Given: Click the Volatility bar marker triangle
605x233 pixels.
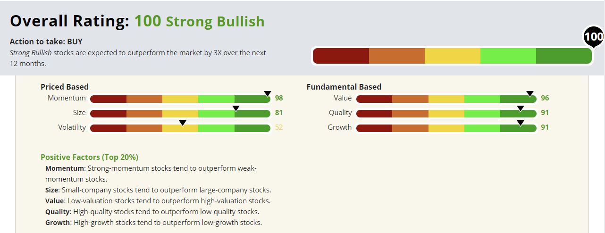Looking at the screenshot, I should click(x=183, y=123).
